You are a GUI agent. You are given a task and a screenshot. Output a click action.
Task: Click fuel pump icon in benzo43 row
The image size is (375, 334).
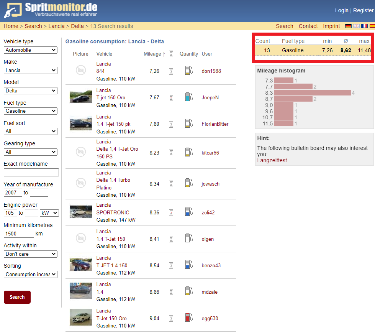click(189, 265)
